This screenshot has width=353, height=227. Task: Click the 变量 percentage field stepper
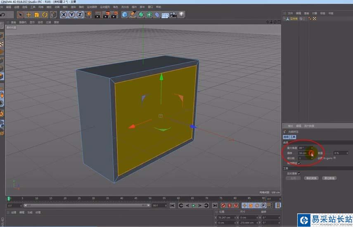346,153
